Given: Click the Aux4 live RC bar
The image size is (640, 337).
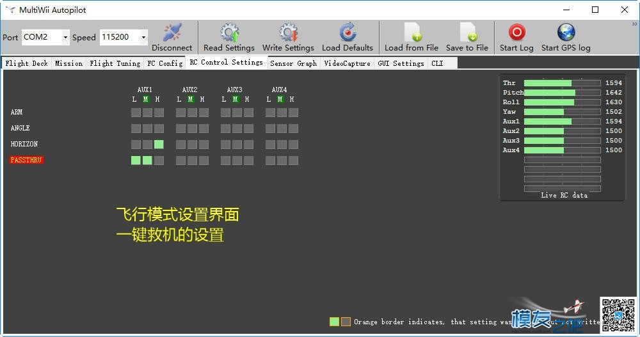Looking at the screenshot, I should 562,150.
